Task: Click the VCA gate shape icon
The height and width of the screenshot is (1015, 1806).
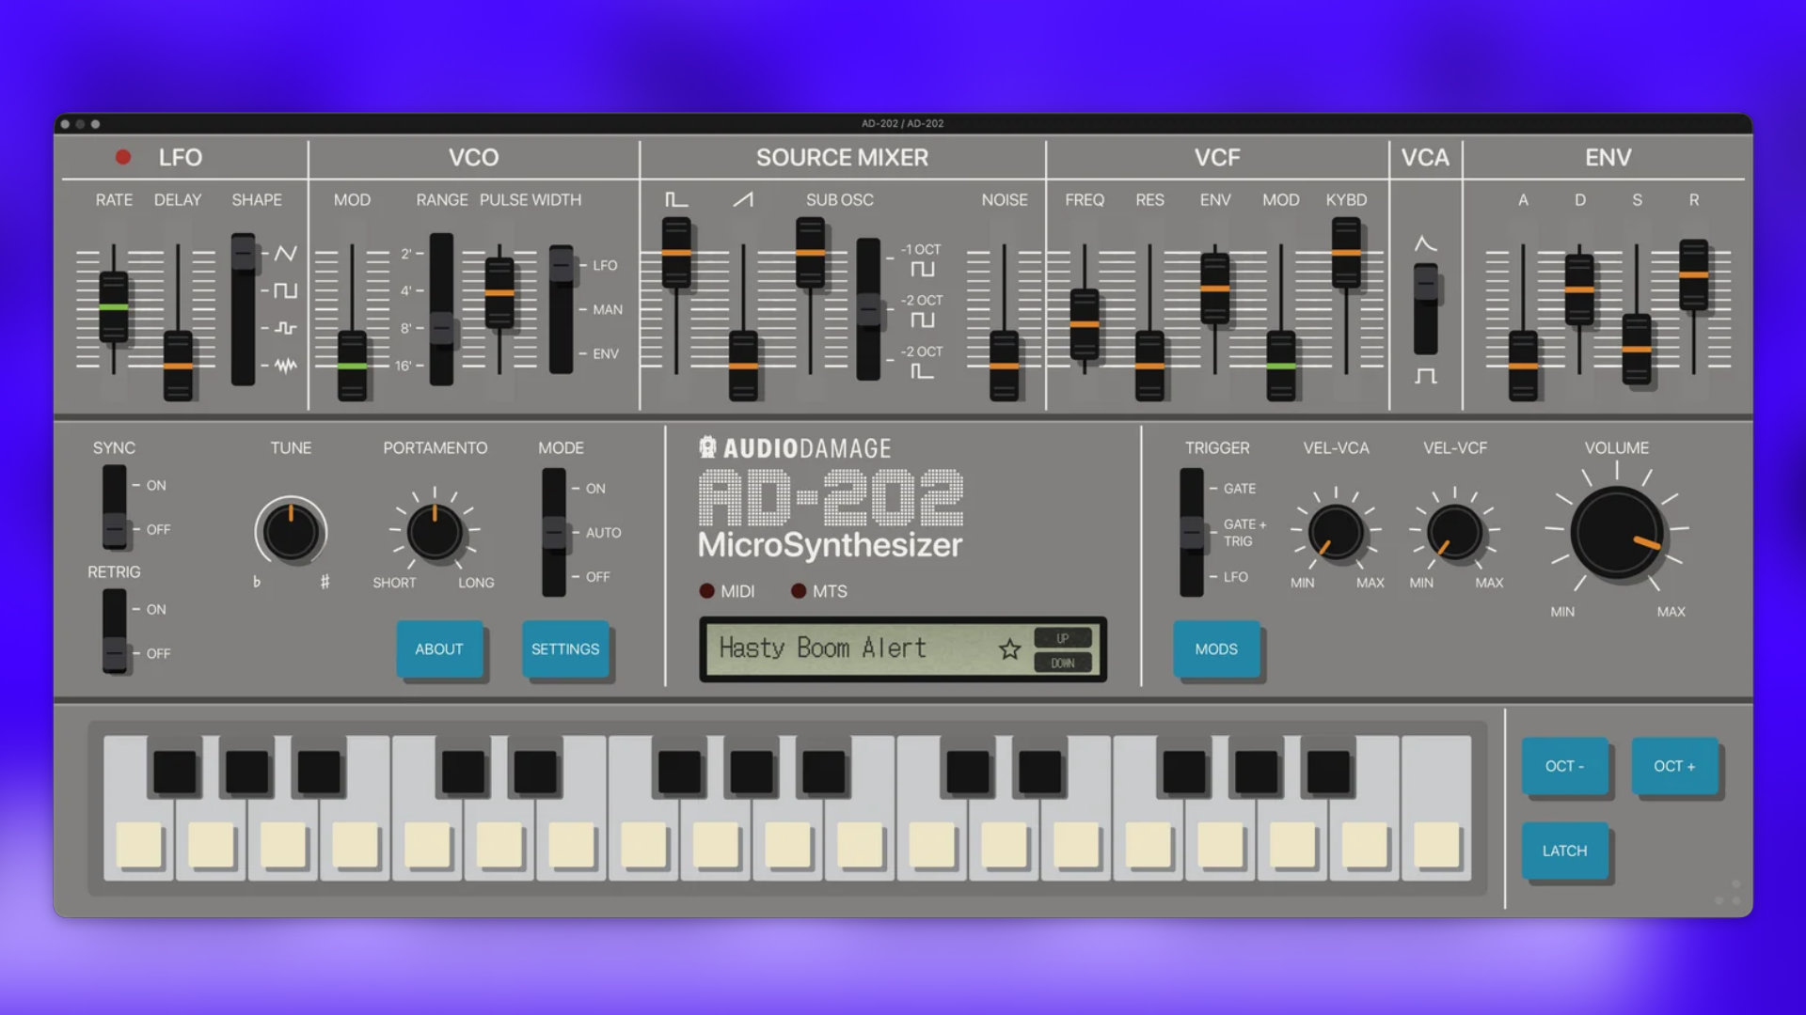Action: point(1426,376)
